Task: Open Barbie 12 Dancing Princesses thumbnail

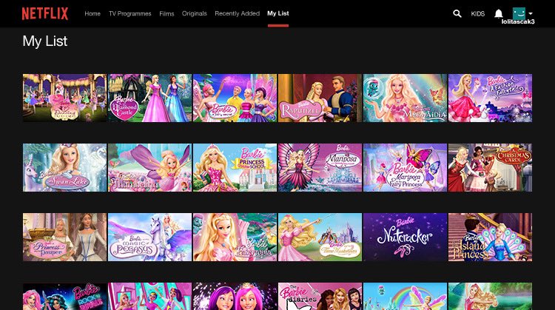Action: (65, 98)
